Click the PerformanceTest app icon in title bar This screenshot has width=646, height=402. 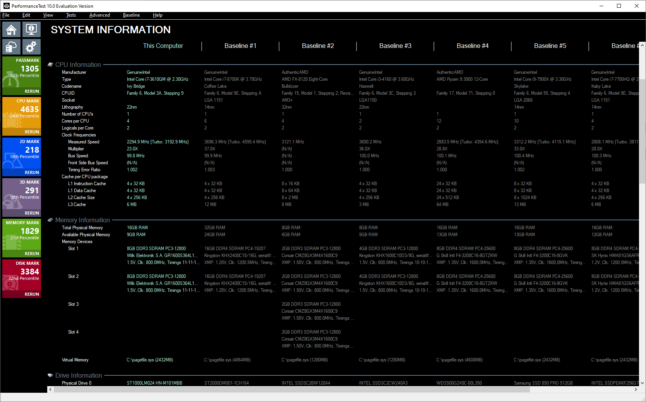(6, 6)
